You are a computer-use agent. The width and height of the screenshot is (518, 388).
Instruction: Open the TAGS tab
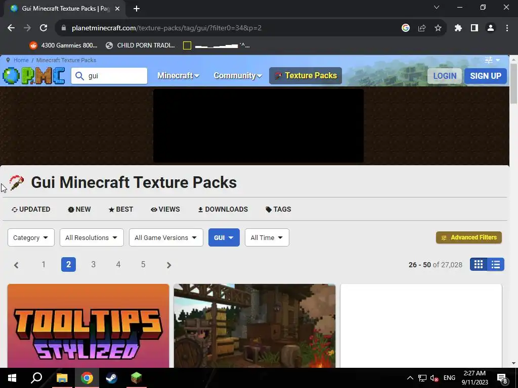(279, 210)
